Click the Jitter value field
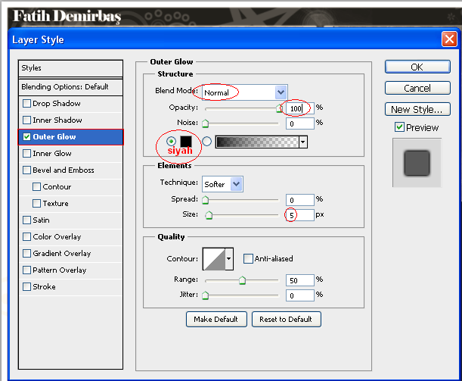Screen dimensions: 462x381 point(300,295)
